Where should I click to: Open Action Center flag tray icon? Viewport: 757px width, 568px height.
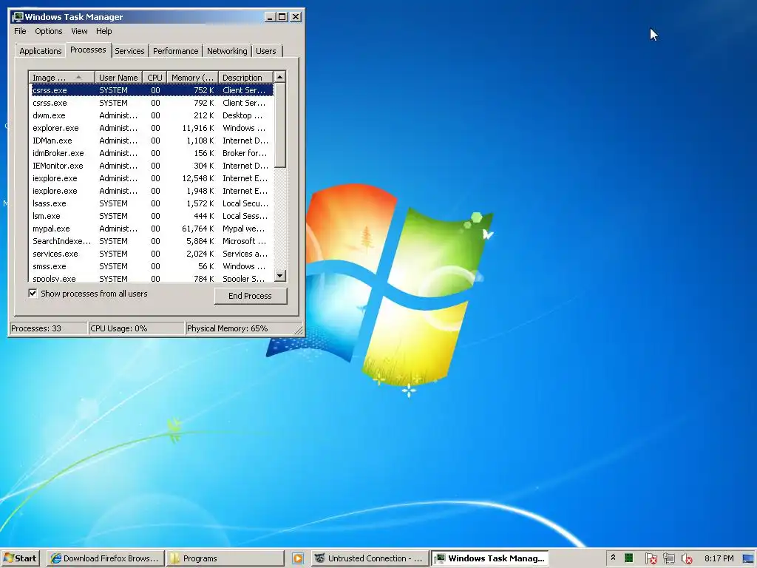tap(651, 559)
